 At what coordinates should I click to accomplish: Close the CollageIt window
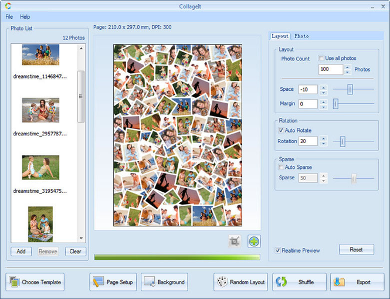click(x=383, y=6)
